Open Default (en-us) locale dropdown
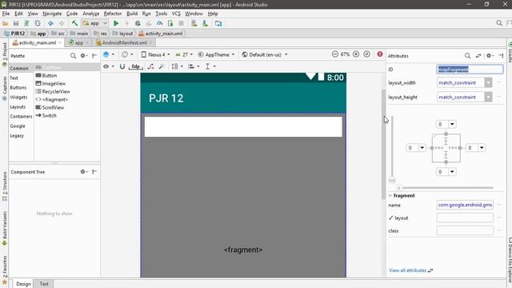 (x=265, y=54)
